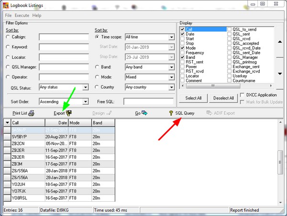
Task: Click the Display list down arrow
Action: (280, 74)
